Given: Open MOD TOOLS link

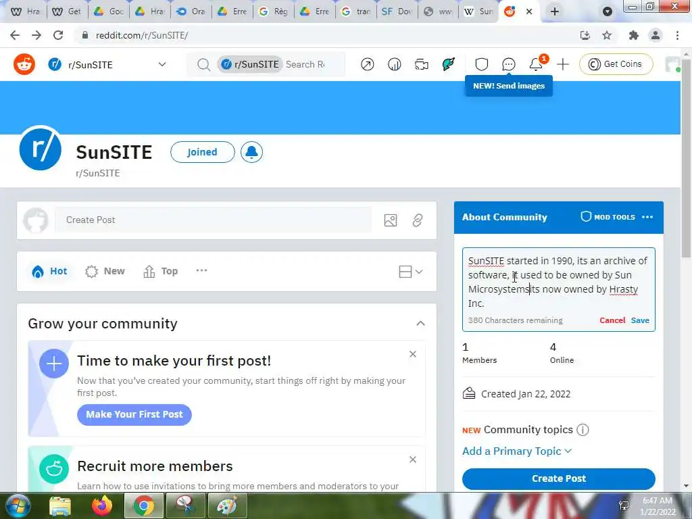Looking at the screenshot, I should point(608,217).
